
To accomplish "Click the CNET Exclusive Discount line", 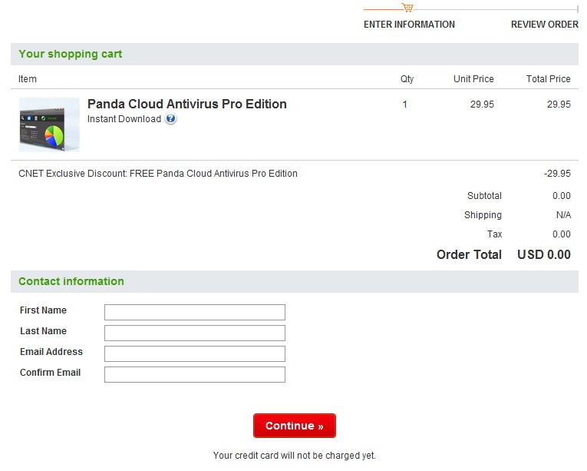I will tap(157, 174).
